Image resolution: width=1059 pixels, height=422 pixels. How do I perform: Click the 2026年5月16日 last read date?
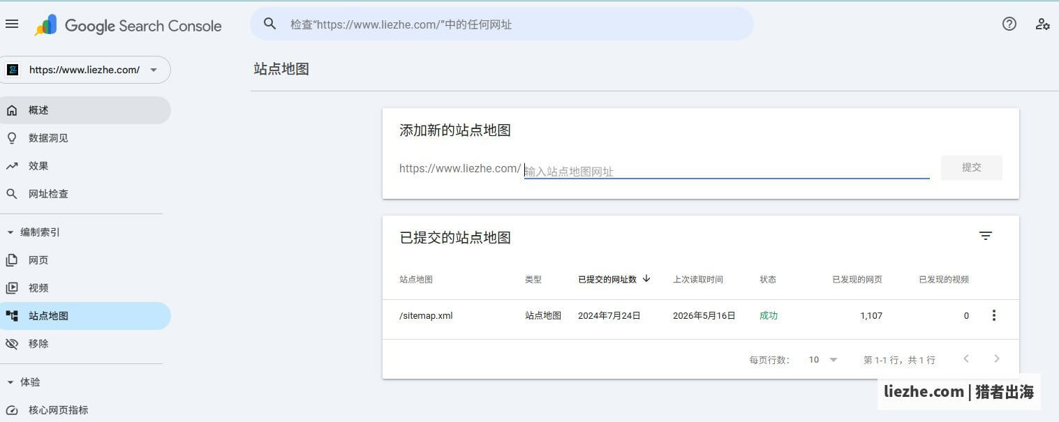pos(704,316)
